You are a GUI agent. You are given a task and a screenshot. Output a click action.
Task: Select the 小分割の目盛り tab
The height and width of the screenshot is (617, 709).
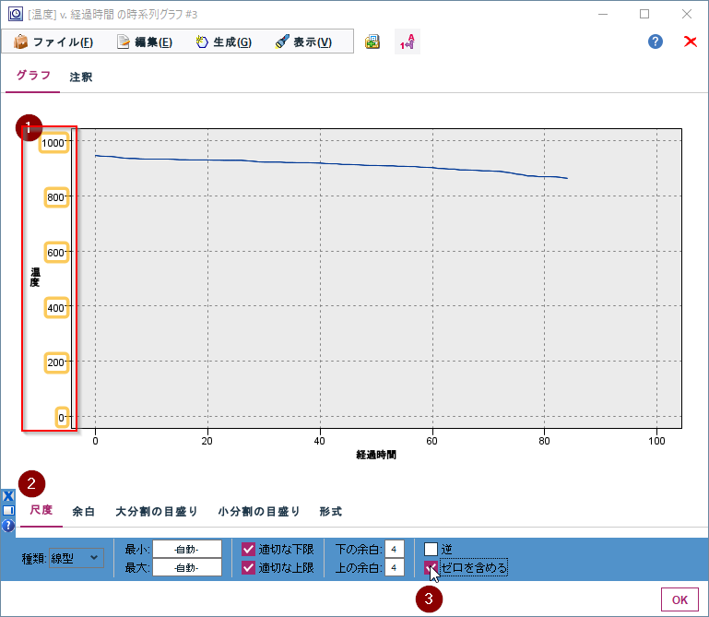[259, 512]
